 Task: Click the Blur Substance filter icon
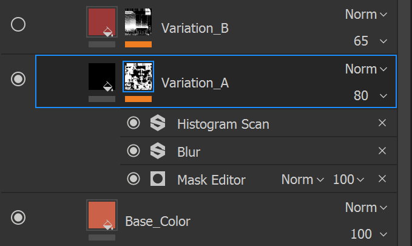click(x=158, y=151)
